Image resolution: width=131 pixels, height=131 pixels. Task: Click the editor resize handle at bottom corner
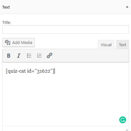coord(127,130)
